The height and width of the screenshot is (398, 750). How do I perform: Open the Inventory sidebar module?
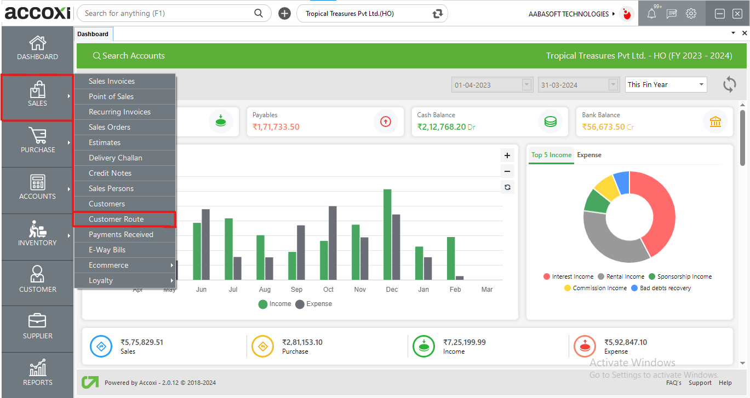coord(37,234)
